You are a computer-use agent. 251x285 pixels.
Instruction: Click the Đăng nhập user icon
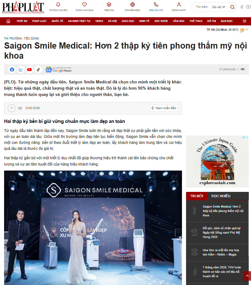(179, 4)
